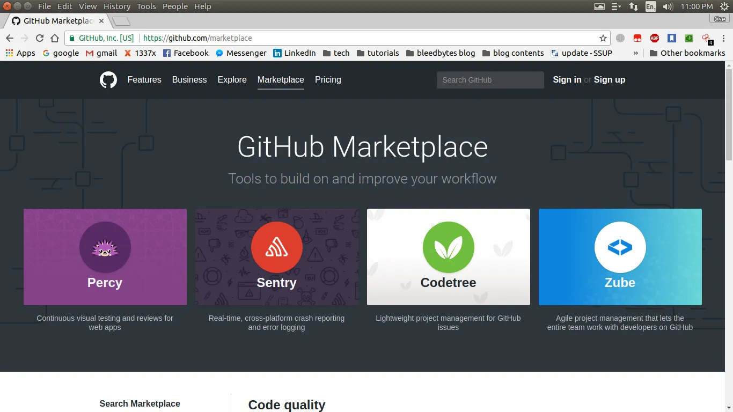Click the Zube diamond logo
733x412 pixels.
620,247
